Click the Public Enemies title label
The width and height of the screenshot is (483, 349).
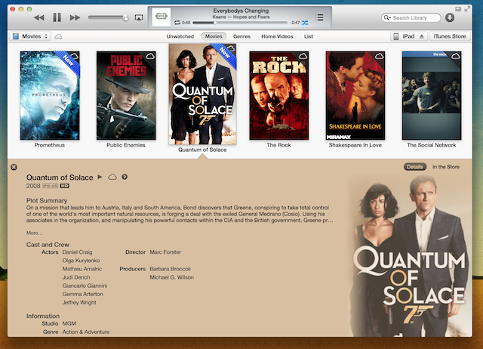(126, 145)
